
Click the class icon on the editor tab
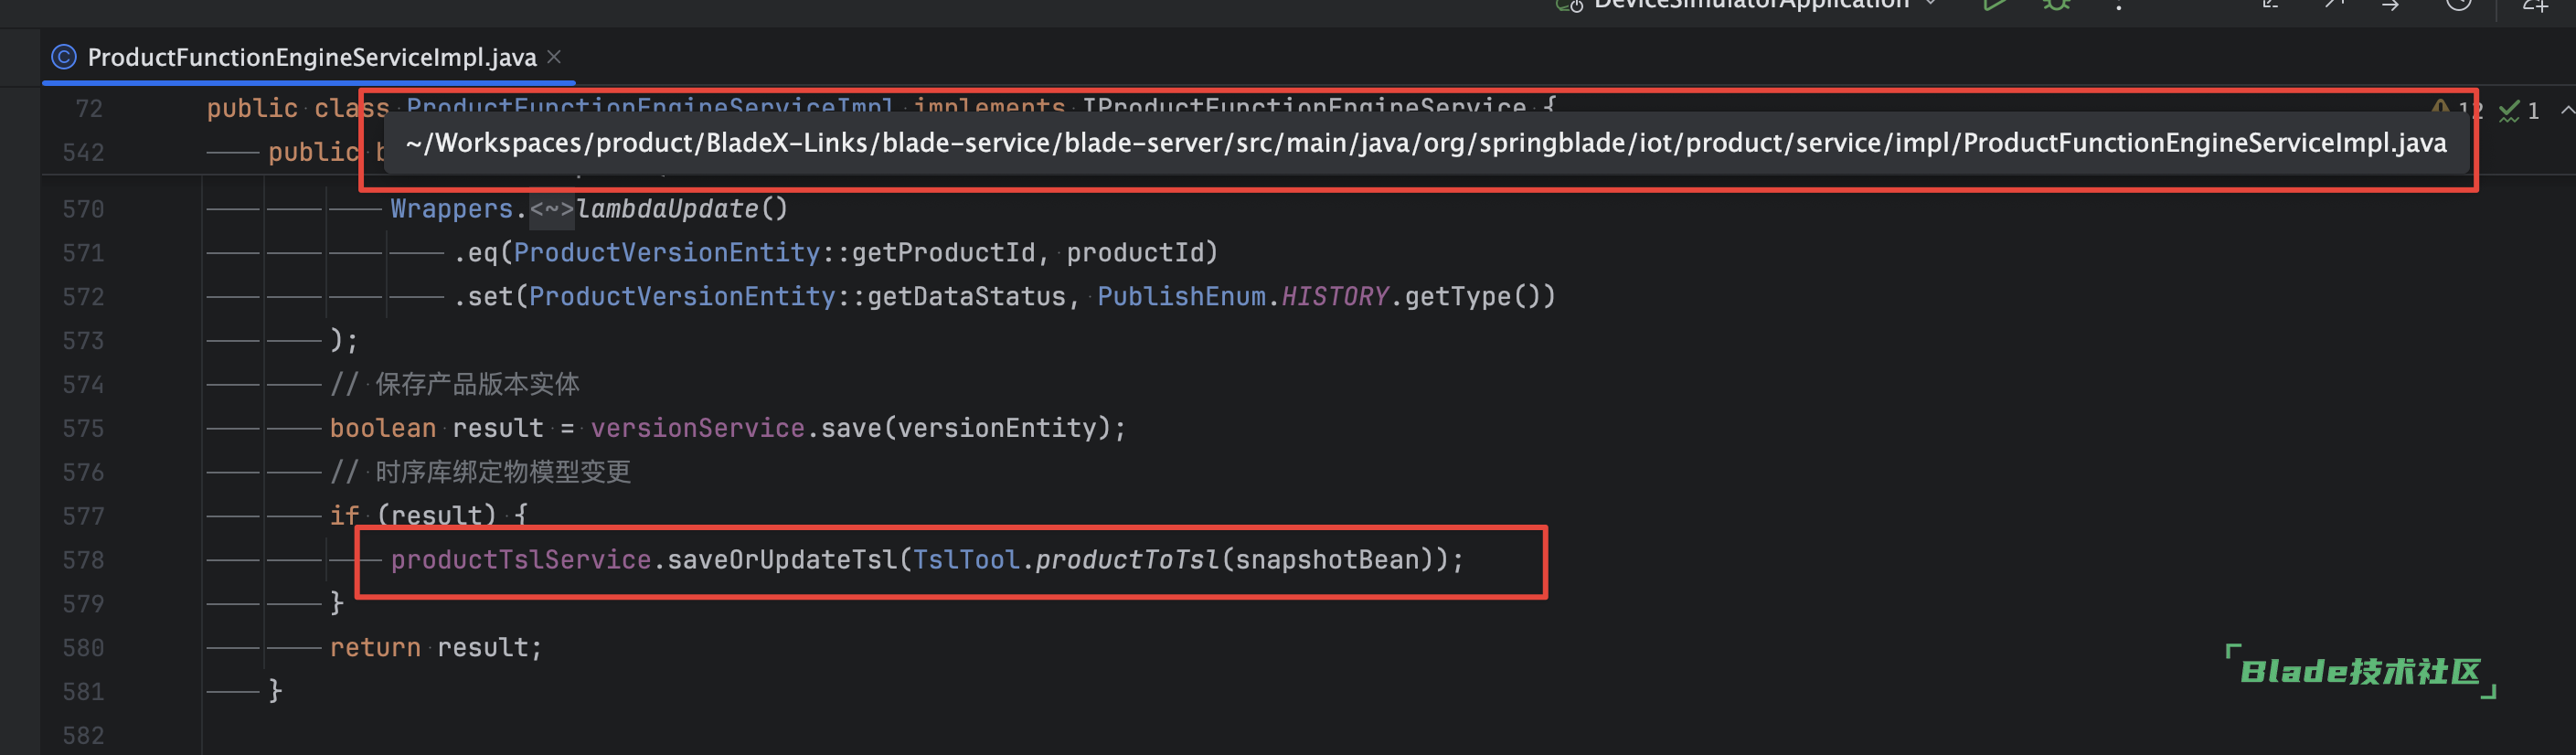63,57
